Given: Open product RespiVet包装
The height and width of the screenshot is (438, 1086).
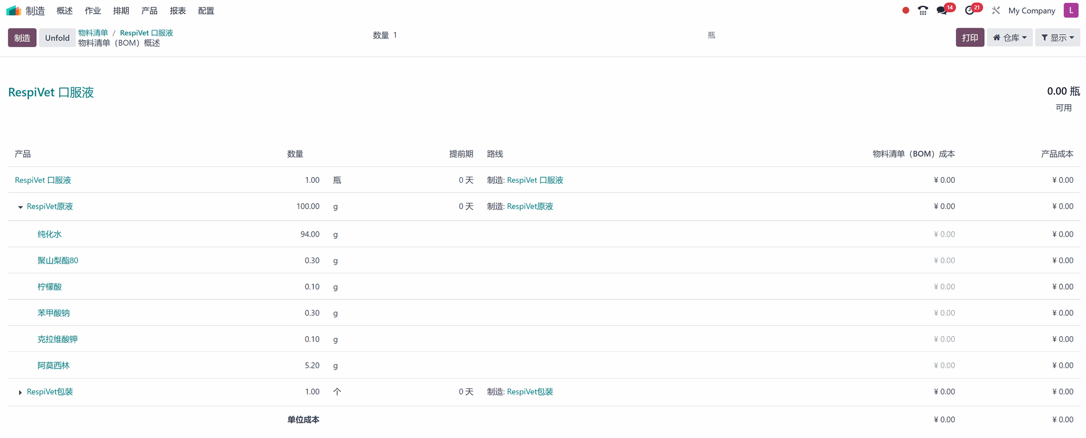Looking at the screenshot, I should pyautogui.click(x=50, y=392).
